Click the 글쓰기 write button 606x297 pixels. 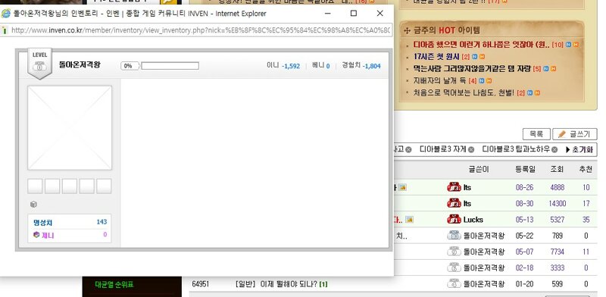(575, 134)
